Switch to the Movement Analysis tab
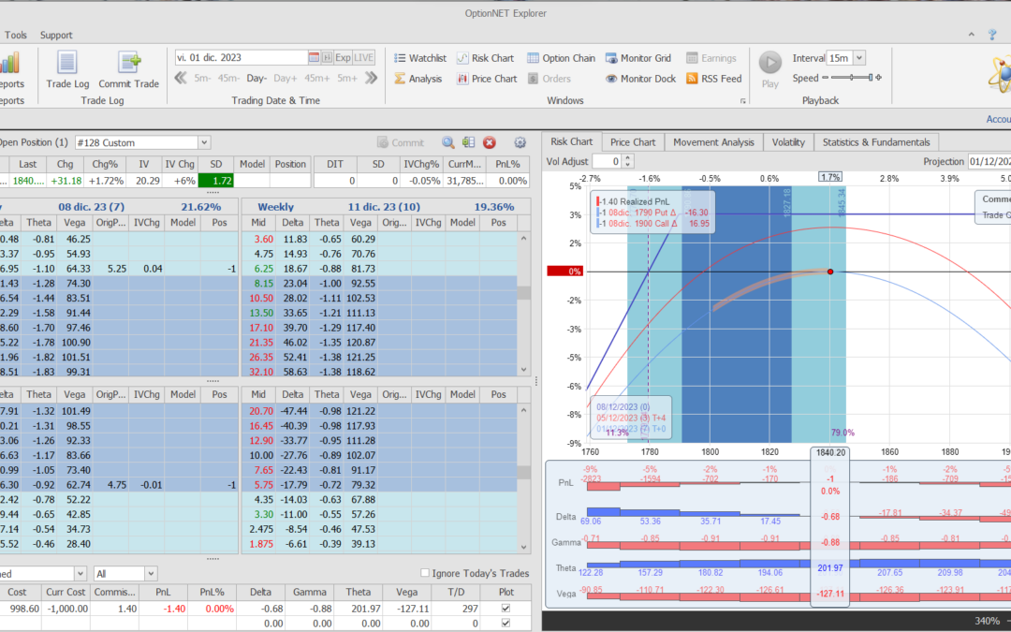This screenshot has width=1011, height=632. pyautogui.click(x=713, y=142)
